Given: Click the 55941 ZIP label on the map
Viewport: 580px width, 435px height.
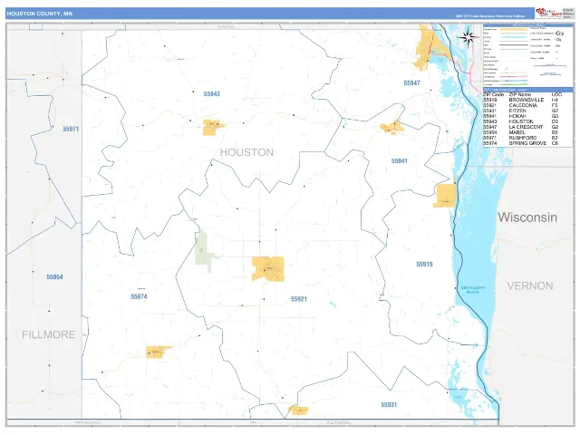Looking at the screenshot, I should [x=399, y=161].
